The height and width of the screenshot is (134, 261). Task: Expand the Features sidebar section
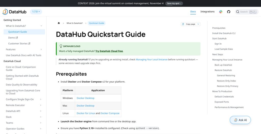[41, 49]
